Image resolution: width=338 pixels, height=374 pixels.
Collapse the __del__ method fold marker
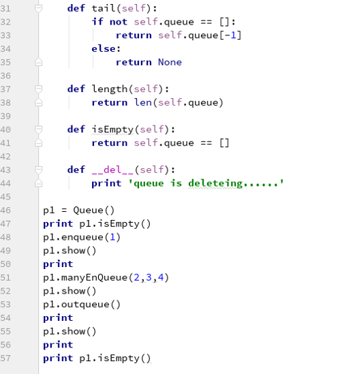pos(38,170)
